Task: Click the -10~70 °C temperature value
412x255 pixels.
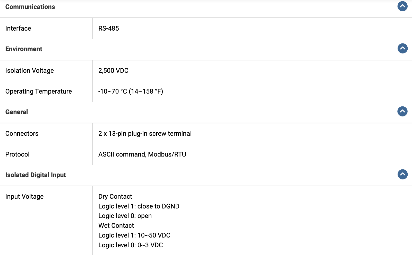Action: (131, 92)
